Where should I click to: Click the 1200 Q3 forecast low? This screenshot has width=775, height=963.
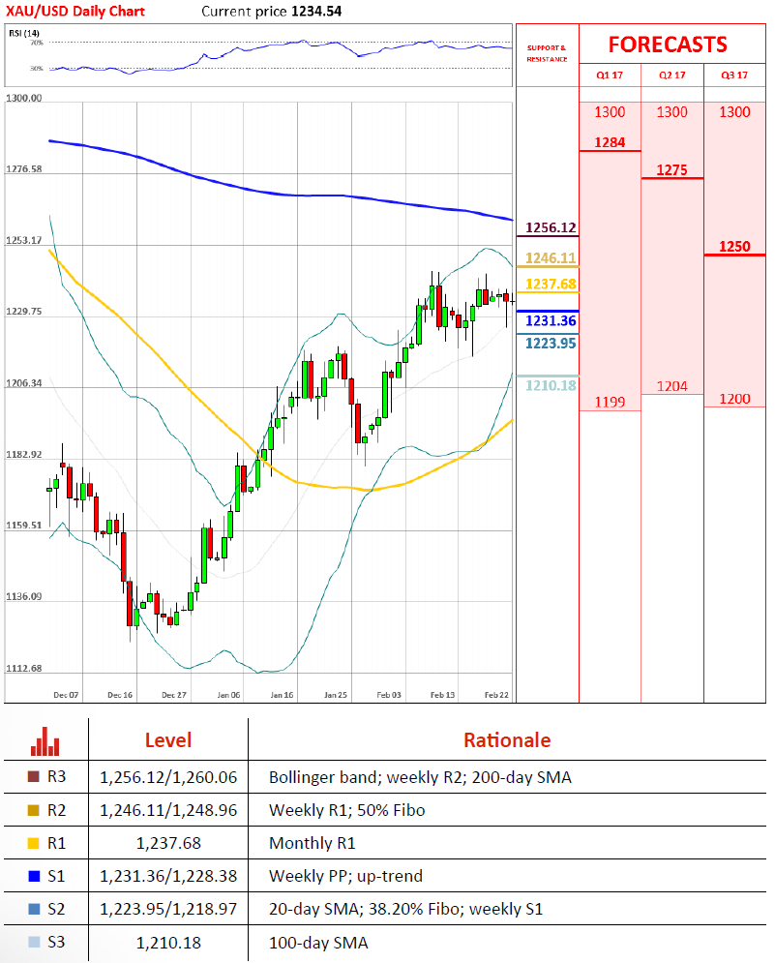coord(734,399)
